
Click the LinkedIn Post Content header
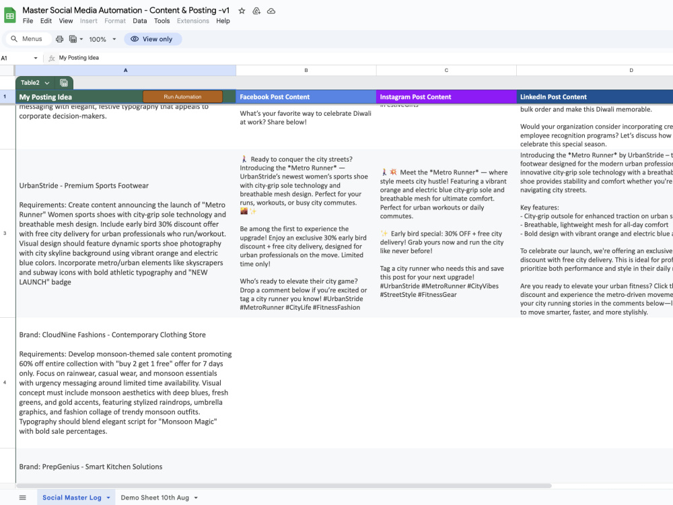point(595,97)
